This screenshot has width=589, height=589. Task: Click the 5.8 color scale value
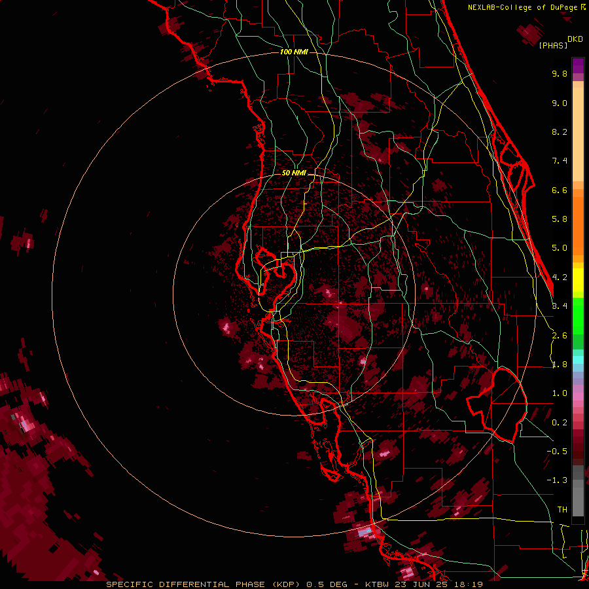pos(560,219)
